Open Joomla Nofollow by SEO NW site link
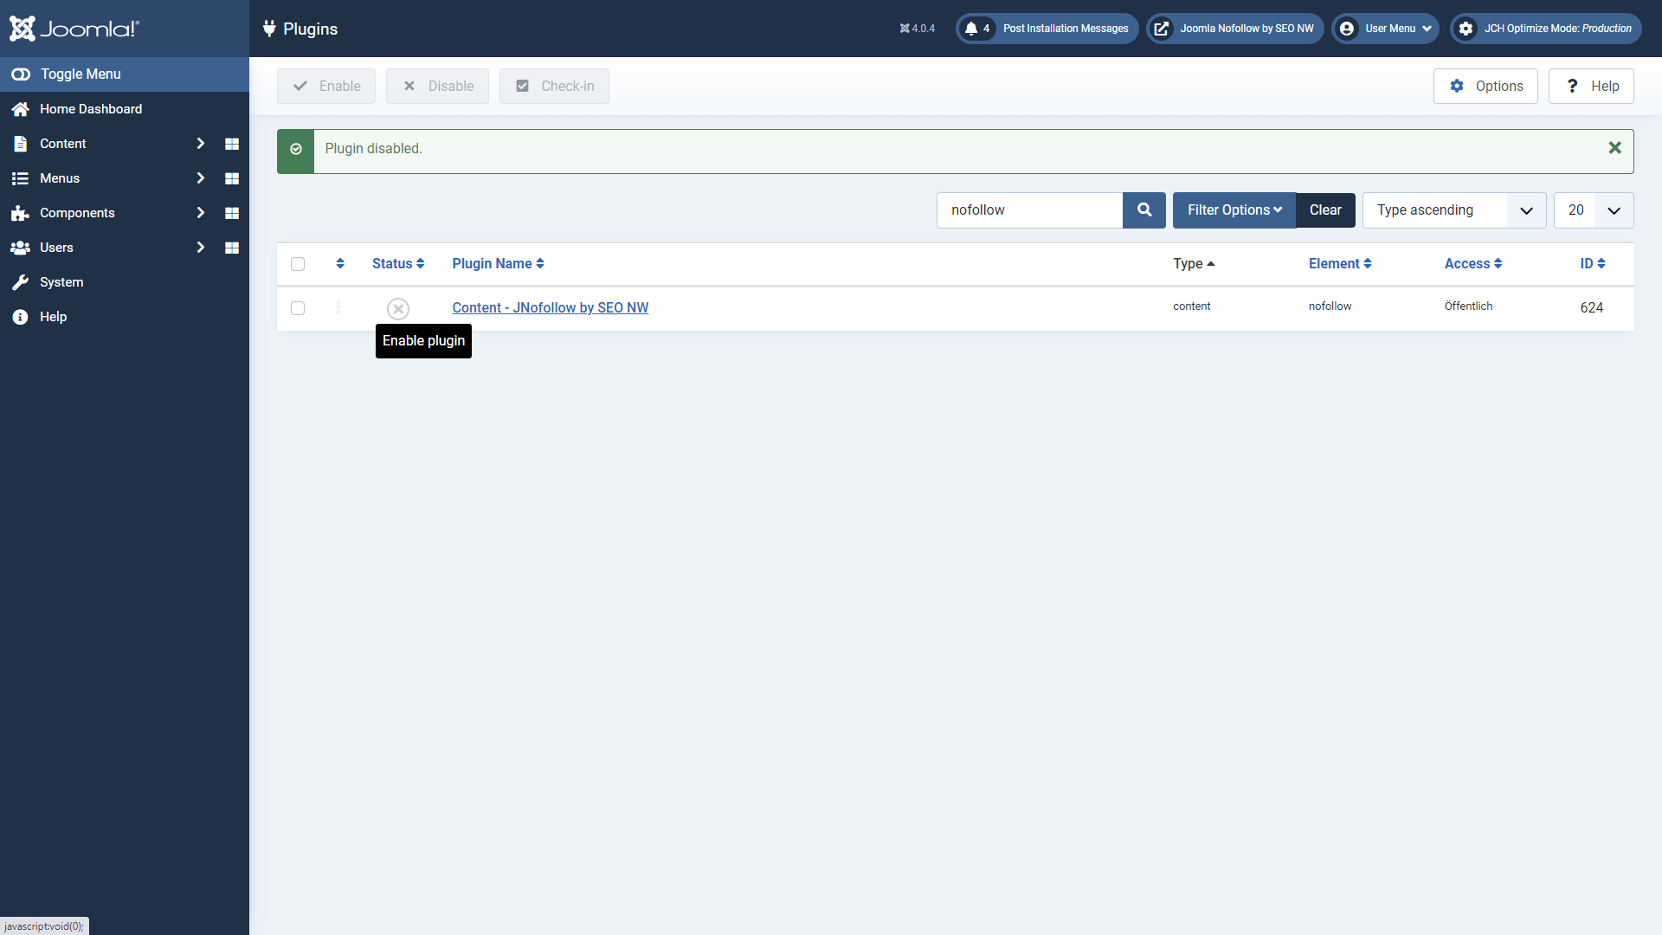Screen dimensions: 1662x935 tap(1235, 29)
